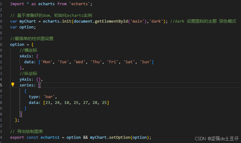
Task: Click the 'Sun' string in xAxis data
Action: pos(145,62)
